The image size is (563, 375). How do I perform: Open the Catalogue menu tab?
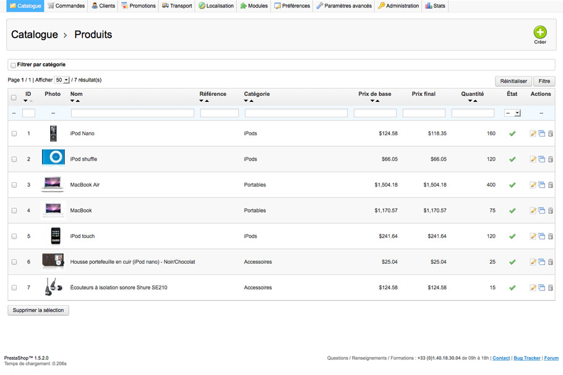[x=25, y=6]
